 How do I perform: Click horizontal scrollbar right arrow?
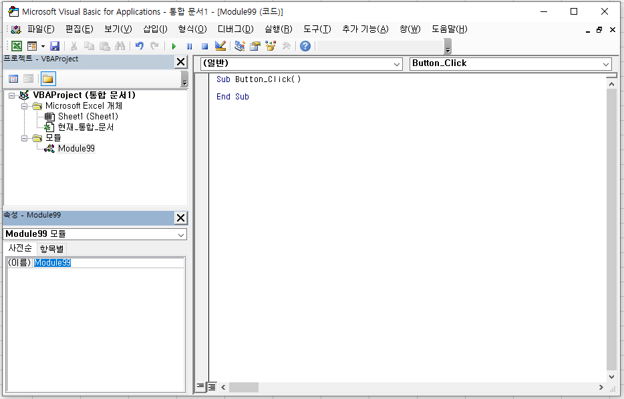pos(601,387)
